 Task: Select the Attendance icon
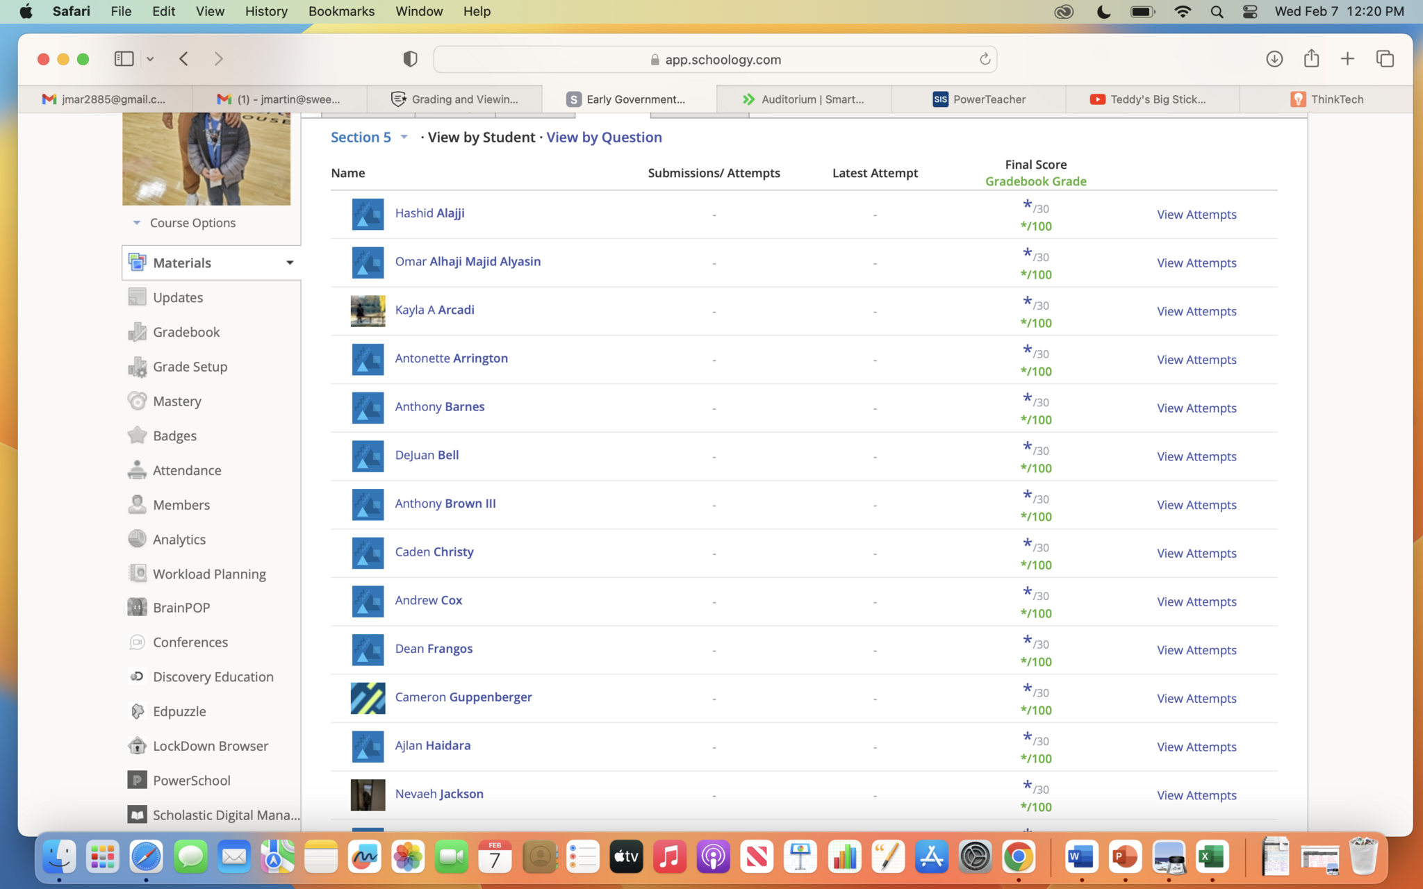click(x=137, y=470)
